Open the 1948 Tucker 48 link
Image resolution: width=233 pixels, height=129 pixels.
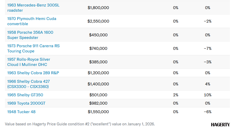point(21,112)
